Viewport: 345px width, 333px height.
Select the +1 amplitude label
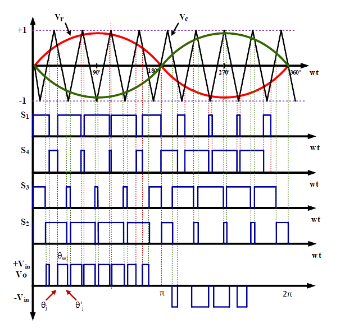[x=22, y=30]
